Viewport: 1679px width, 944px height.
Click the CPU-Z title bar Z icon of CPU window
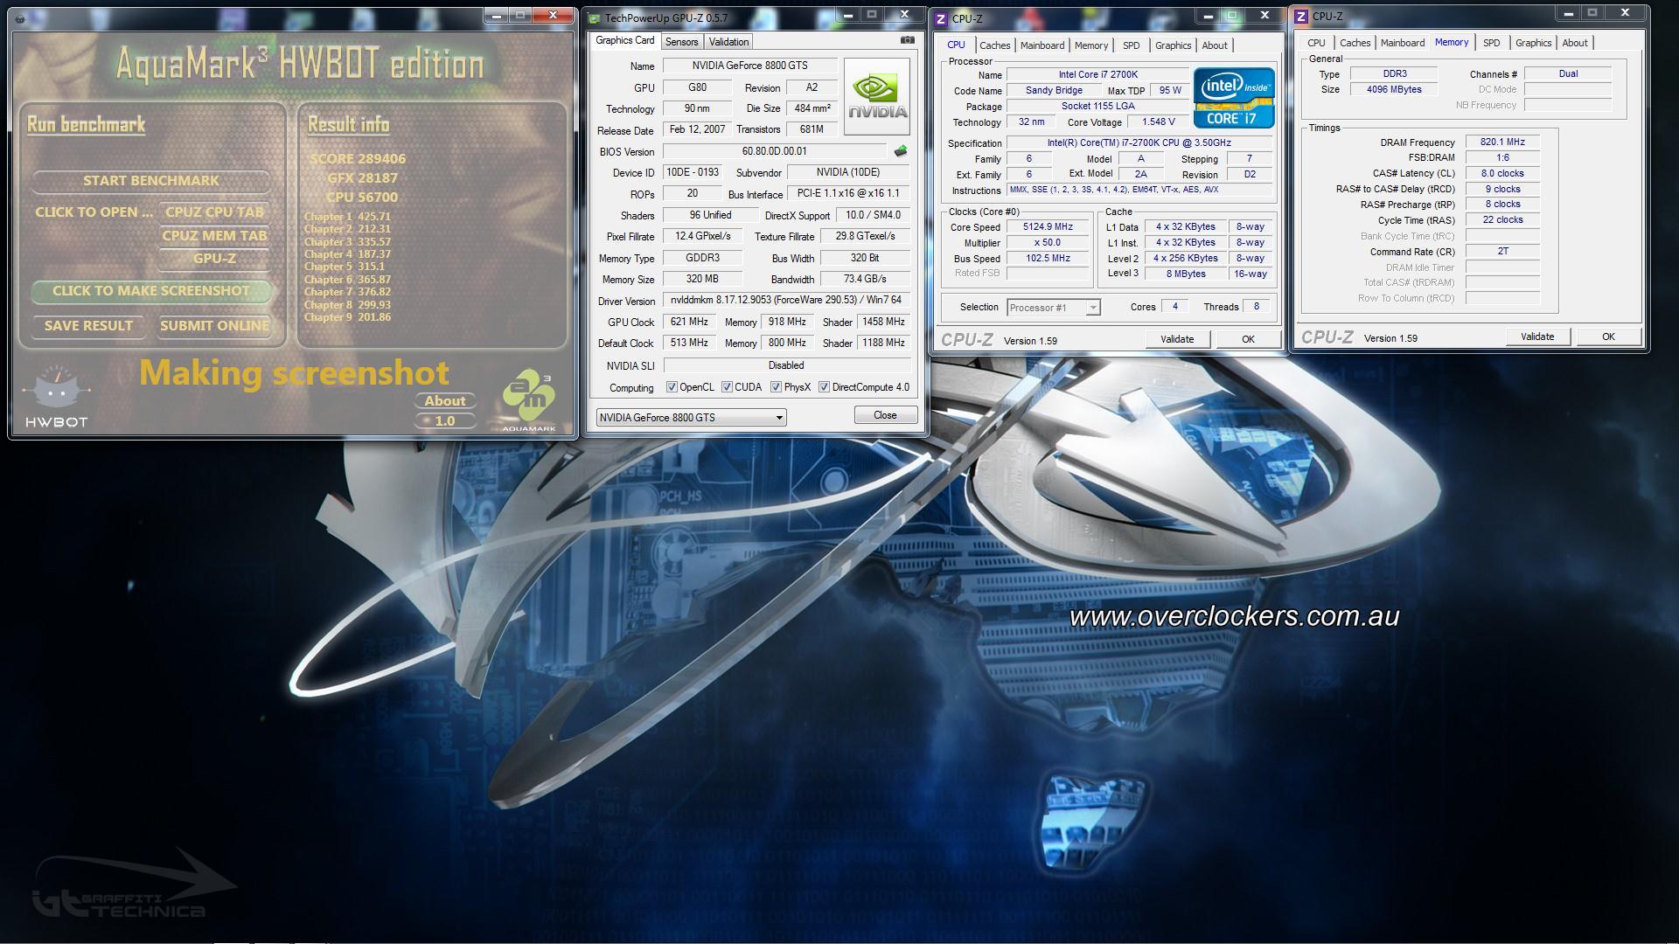(941, 18)
